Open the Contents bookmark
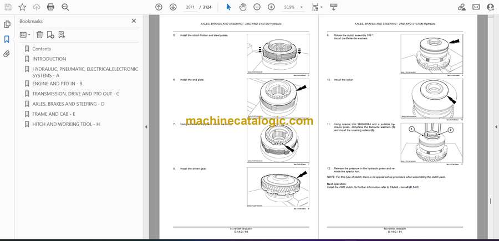The width and height of the screenshot is (499, 241). pyautogui.click(x=42, y=49)
